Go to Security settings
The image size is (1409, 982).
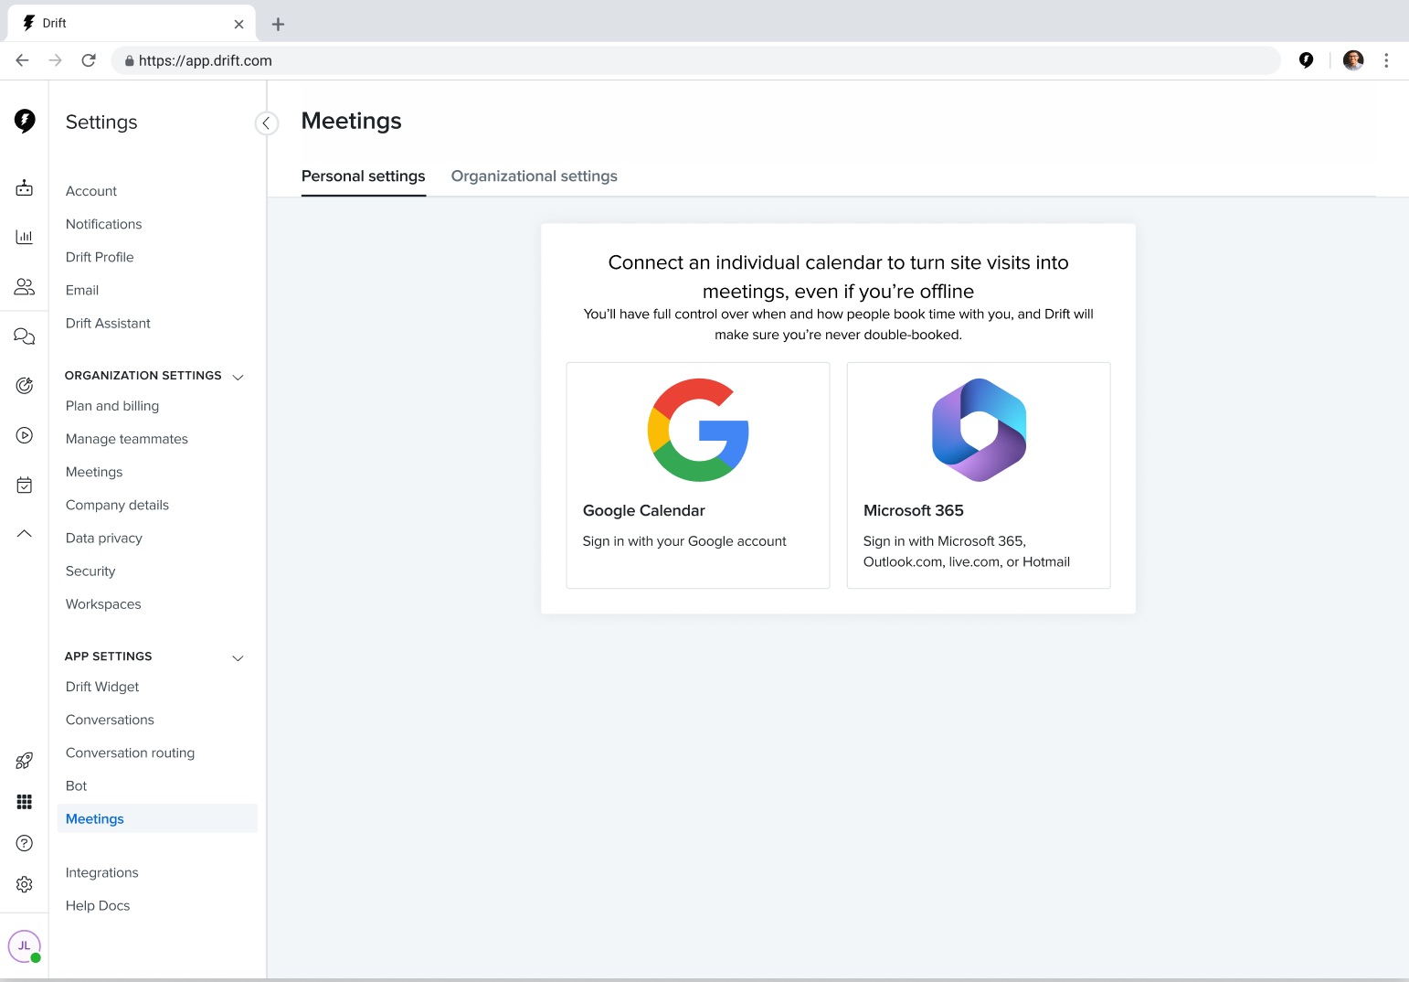pos(90,571)
